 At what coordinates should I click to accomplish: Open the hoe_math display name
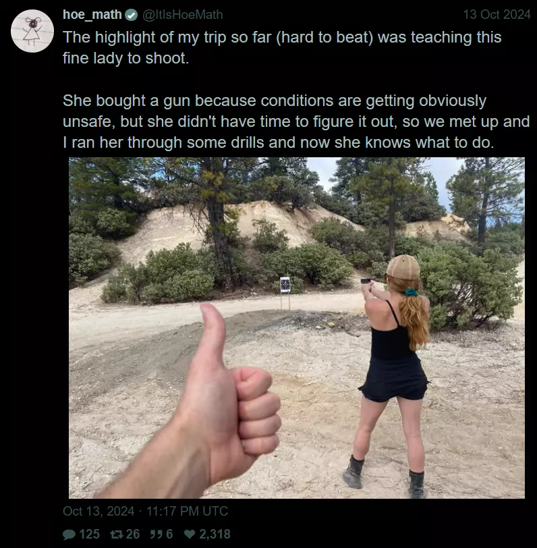(x=92, y=15)
